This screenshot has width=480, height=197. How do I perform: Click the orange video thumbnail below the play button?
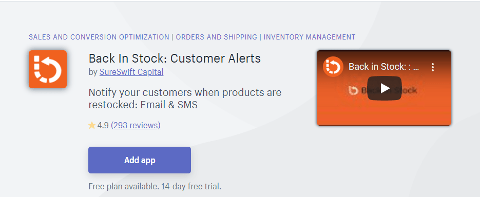click(384, 112)
